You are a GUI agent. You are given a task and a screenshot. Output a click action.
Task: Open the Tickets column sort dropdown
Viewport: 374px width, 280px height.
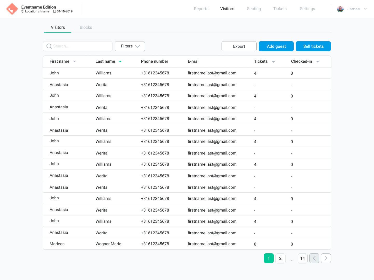coord(273,62)
